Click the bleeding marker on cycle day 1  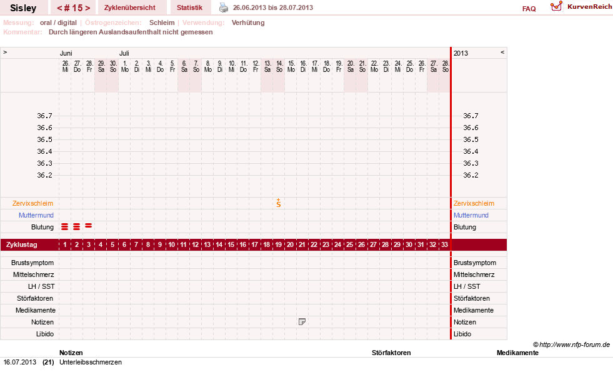65,226
